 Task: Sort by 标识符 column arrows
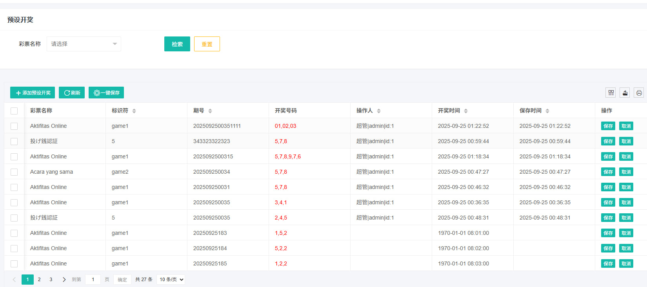pos(134,111)
